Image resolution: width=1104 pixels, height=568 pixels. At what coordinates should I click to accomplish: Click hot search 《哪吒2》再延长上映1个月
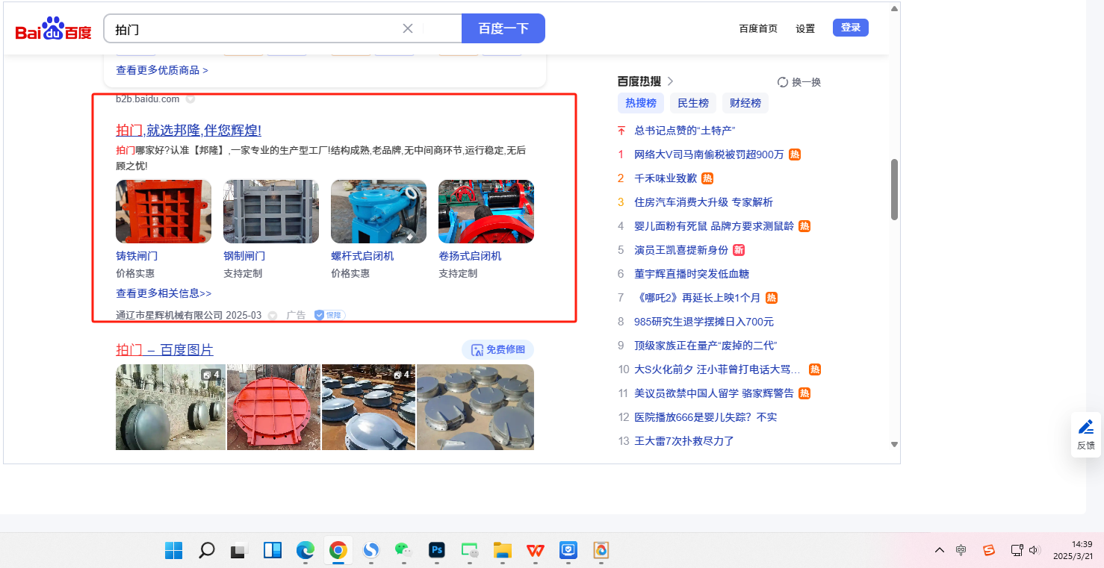click(697, 298)
